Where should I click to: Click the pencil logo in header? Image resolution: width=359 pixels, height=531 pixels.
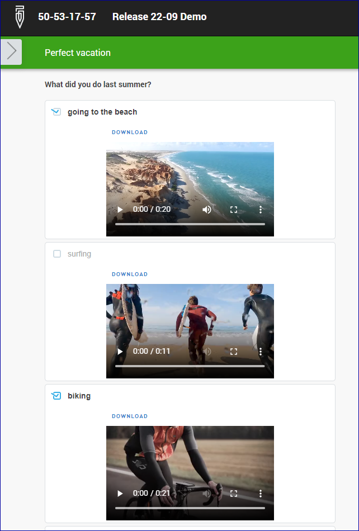click(x=20, y=17)
